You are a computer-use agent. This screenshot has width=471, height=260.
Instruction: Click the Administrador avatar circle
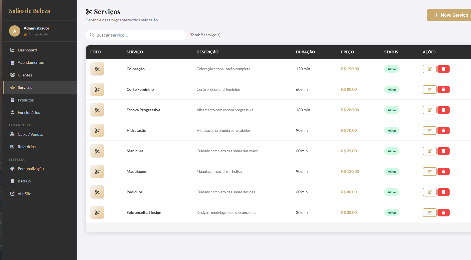click(x=15, y=31)
